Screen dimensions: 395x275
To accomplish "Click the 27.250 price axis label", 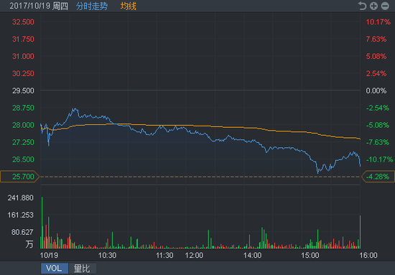I will pyautogui.click(x=23, y=142).
